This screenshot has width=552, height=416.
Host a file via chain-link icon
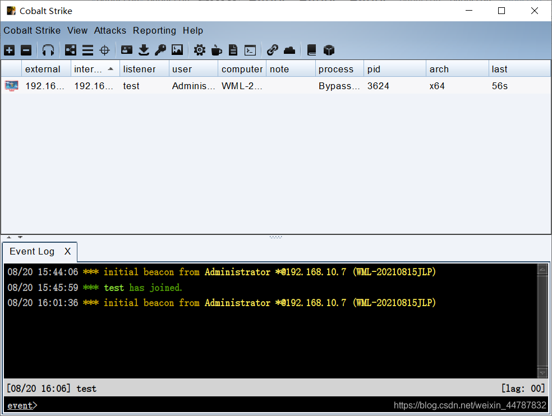pos(273,50)
